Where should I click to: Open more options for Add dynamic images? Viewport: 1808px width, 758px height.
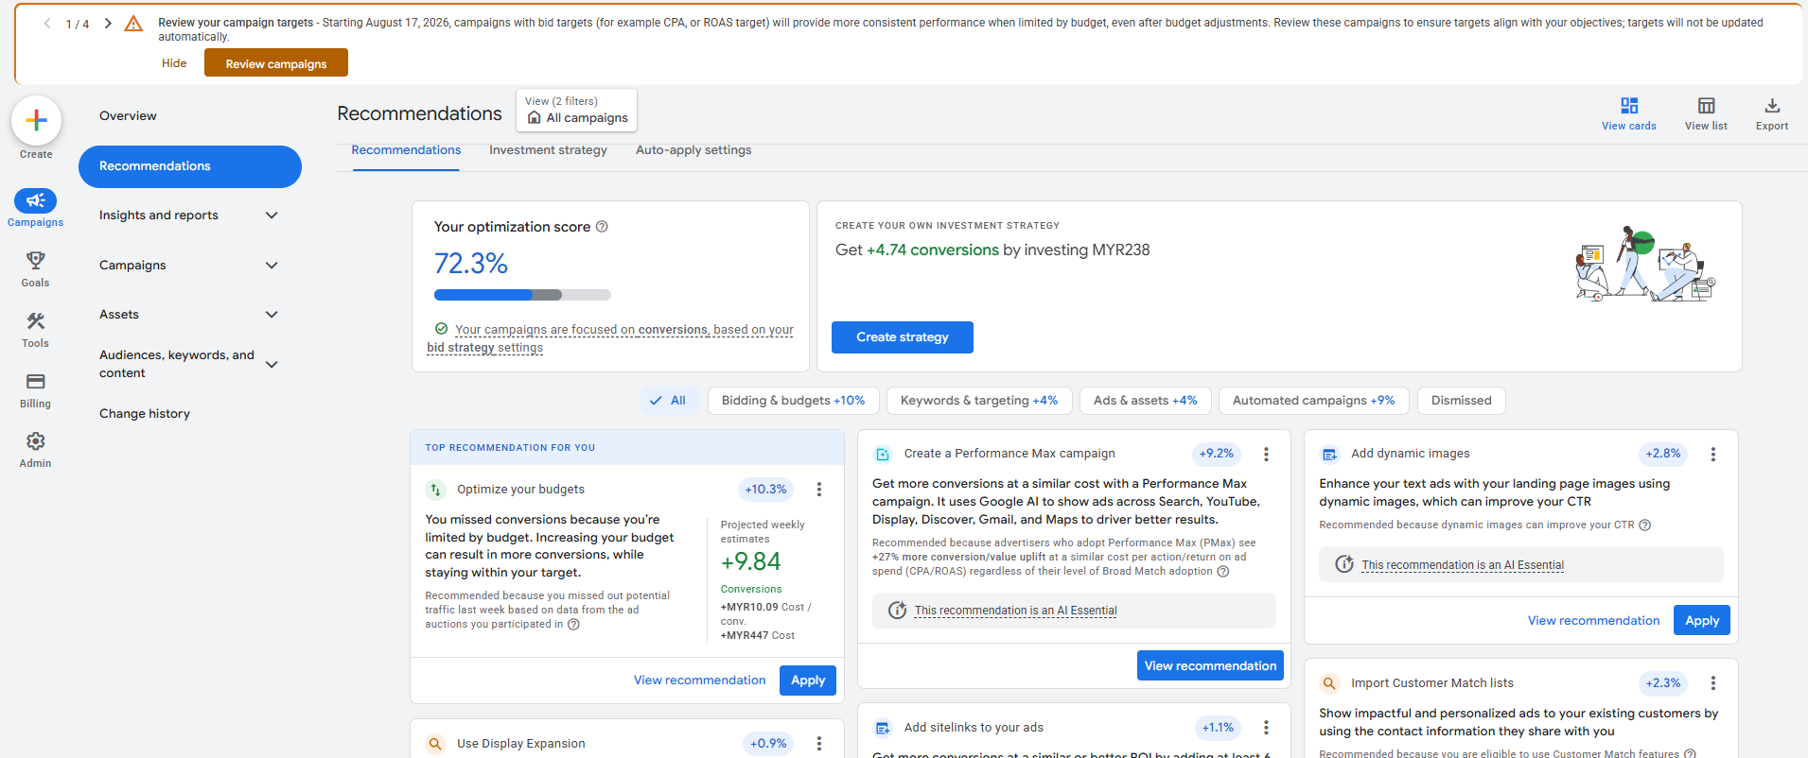pos(1712,455)
